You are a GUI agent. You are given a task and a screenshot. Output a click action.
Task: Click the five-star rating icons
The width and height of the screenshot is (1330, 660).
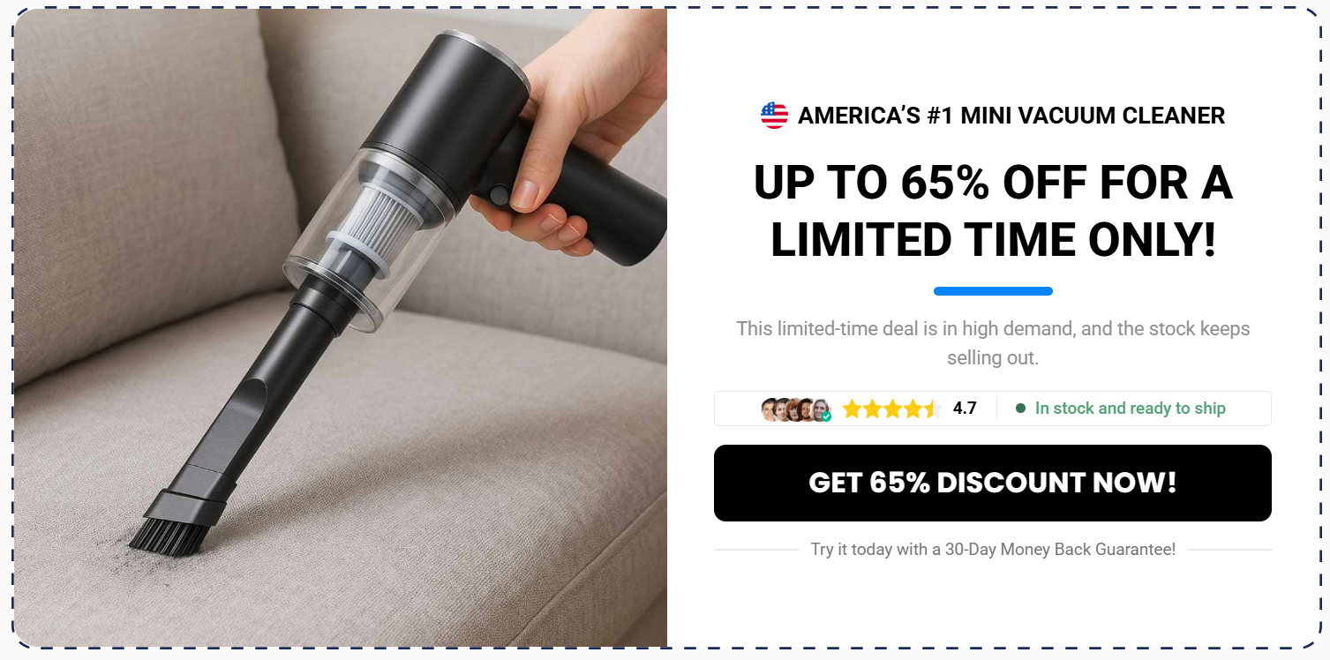click(891, 409)
